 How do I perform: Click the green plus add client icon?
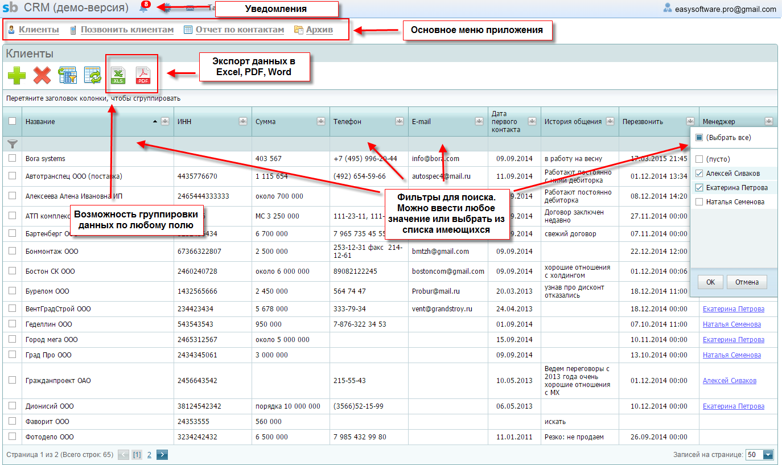coord(17,75)
